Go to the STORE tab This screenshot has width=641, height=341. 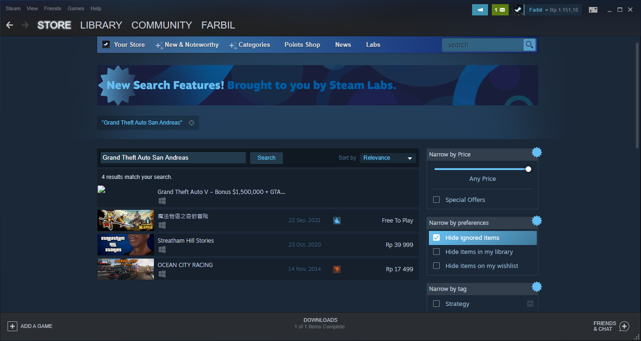pyautogui.click(x=54, y=25)
